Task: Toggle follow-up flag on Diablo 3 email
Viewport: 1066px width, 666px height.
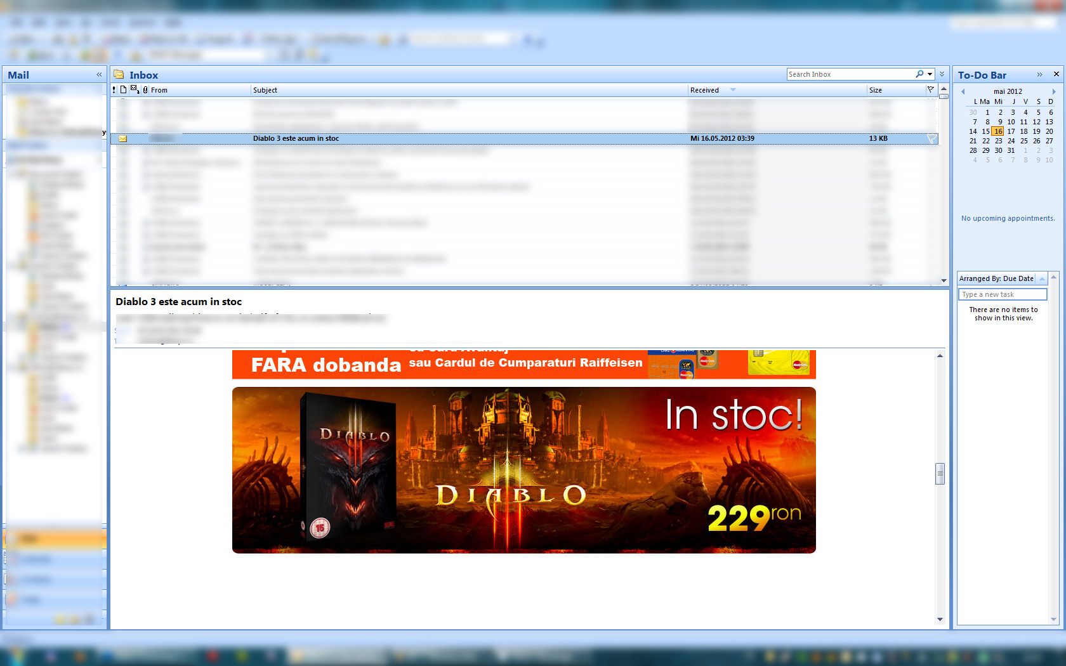Action: (x=931, y=138)
